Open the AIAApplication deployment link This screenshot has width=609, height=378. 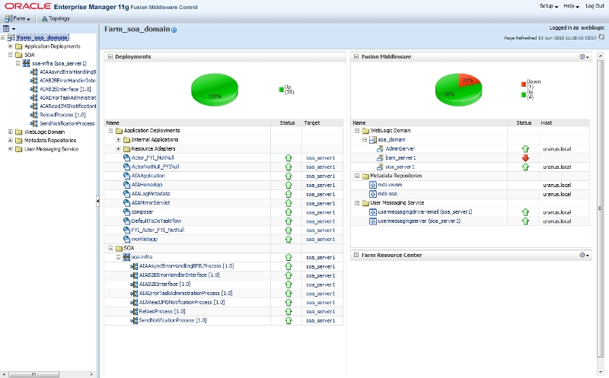coord(148,176)
